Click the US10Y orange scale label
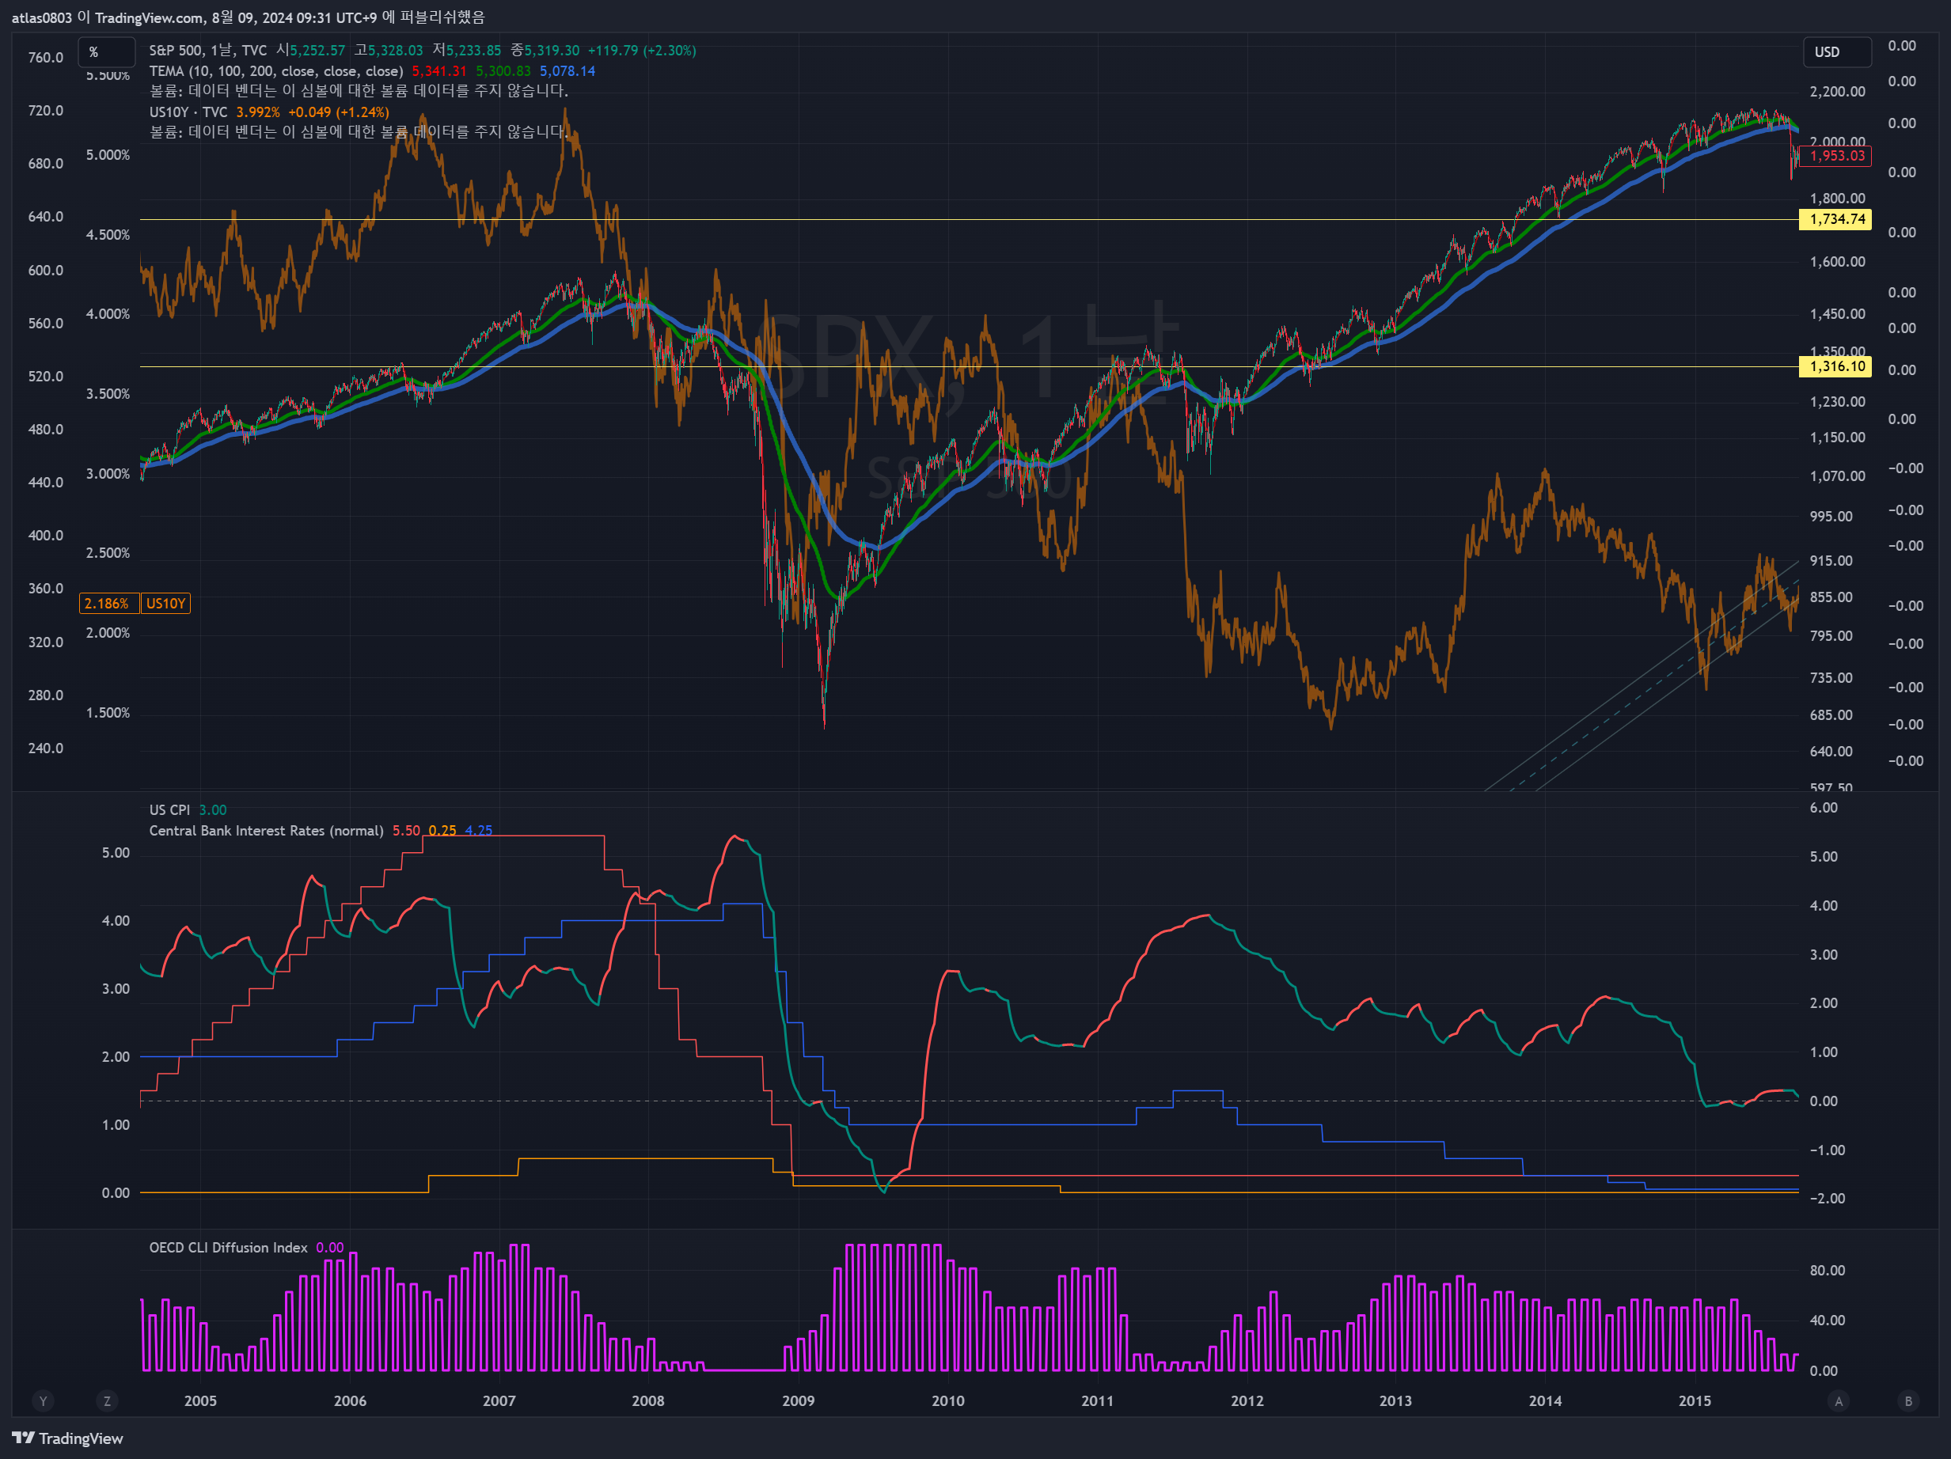This screenshot has width=1951, height=1459. [166, 603]
